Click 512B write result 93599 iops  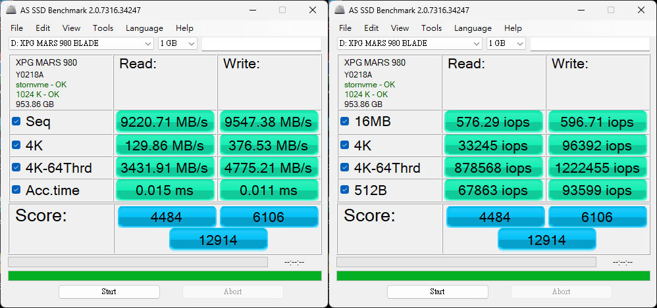[x=598, y=190]
